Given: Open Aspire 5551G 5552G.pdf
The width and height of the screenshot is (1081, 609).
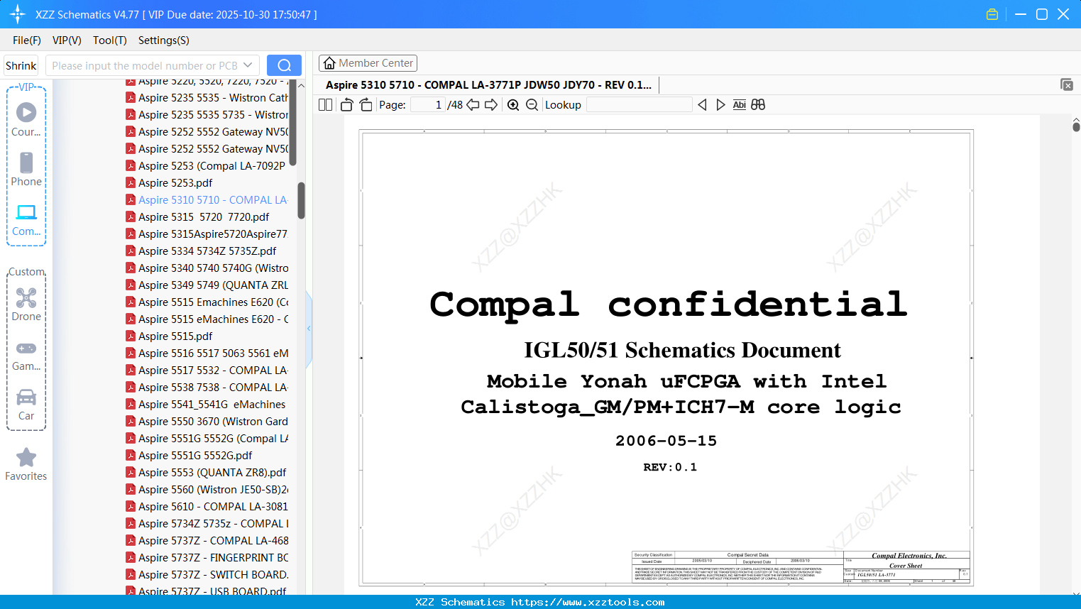Looking at the screenshot, I should tap(189, 456).
